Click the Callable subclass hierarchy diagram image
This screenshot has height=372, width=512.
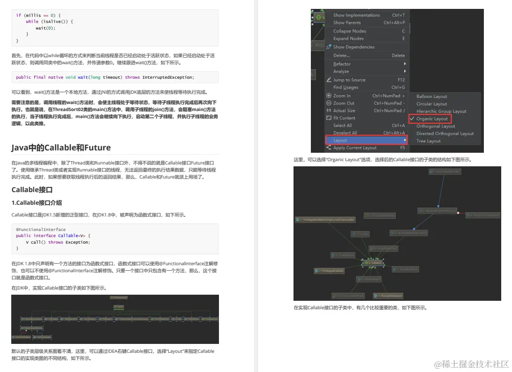[x=115, y=319]
